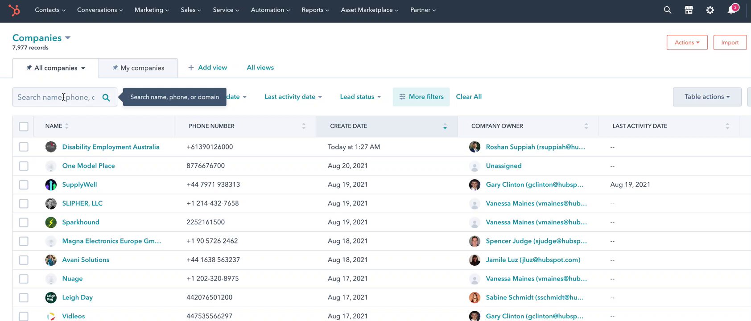The height and width of the screenshot is (321, 751).
Task: Click the Unassigned owner link
Action: click(x=503, y=166)
